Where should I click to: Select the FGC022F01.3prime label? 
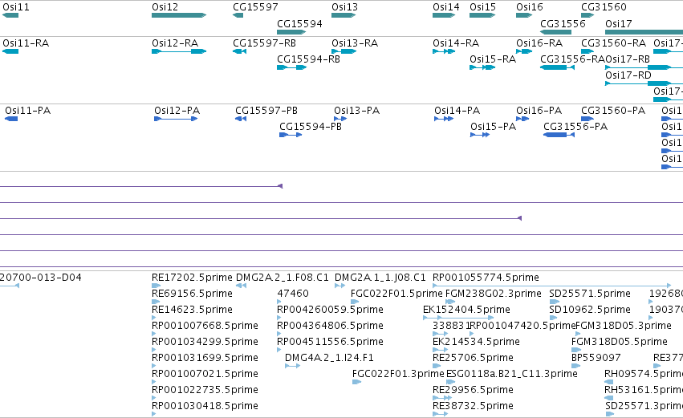click(398, 374)
